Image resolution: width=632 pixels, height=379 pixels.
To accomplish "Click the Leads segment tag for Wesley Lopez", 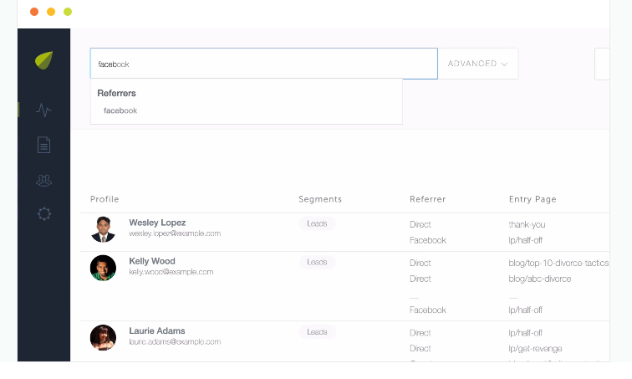I will point(317,223).
